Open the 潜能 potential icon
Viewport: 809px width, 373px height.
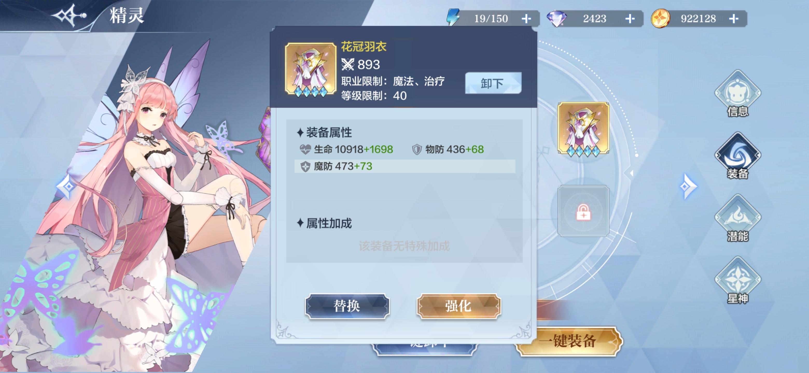[737, 218]
